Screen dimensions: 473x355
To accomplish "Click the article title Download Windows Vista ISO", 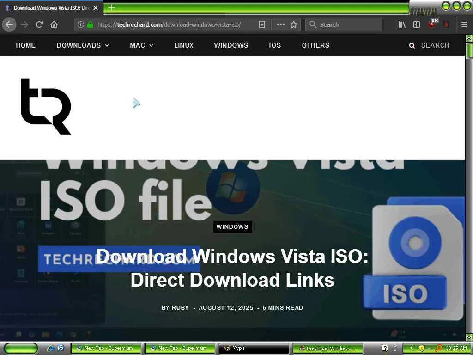I will click(232, 268).
